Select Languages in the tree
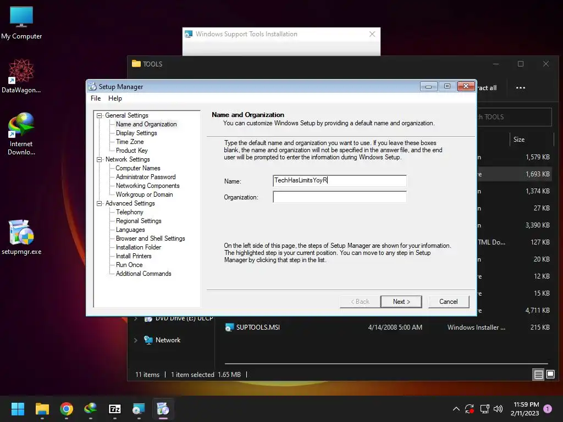 (130, 230)
